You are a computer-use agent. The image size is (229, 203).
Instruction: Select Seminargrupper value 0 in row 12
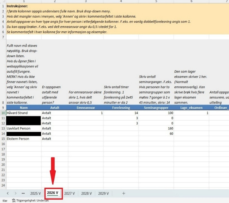pos(156,123)
